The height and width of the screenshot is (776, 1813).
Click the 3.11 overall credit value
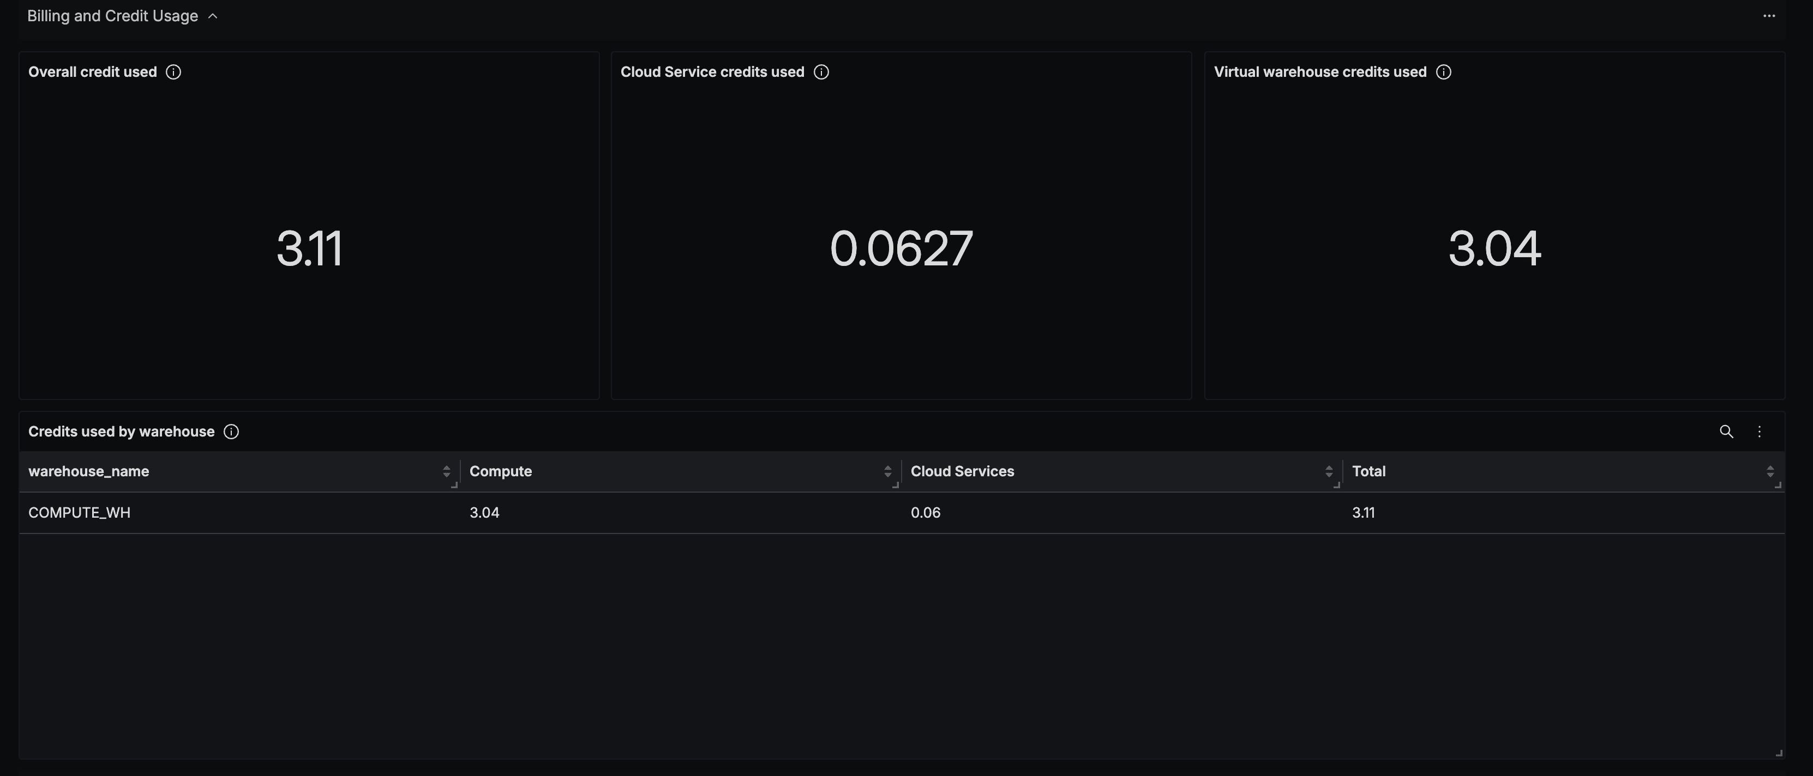click(309, 248)
